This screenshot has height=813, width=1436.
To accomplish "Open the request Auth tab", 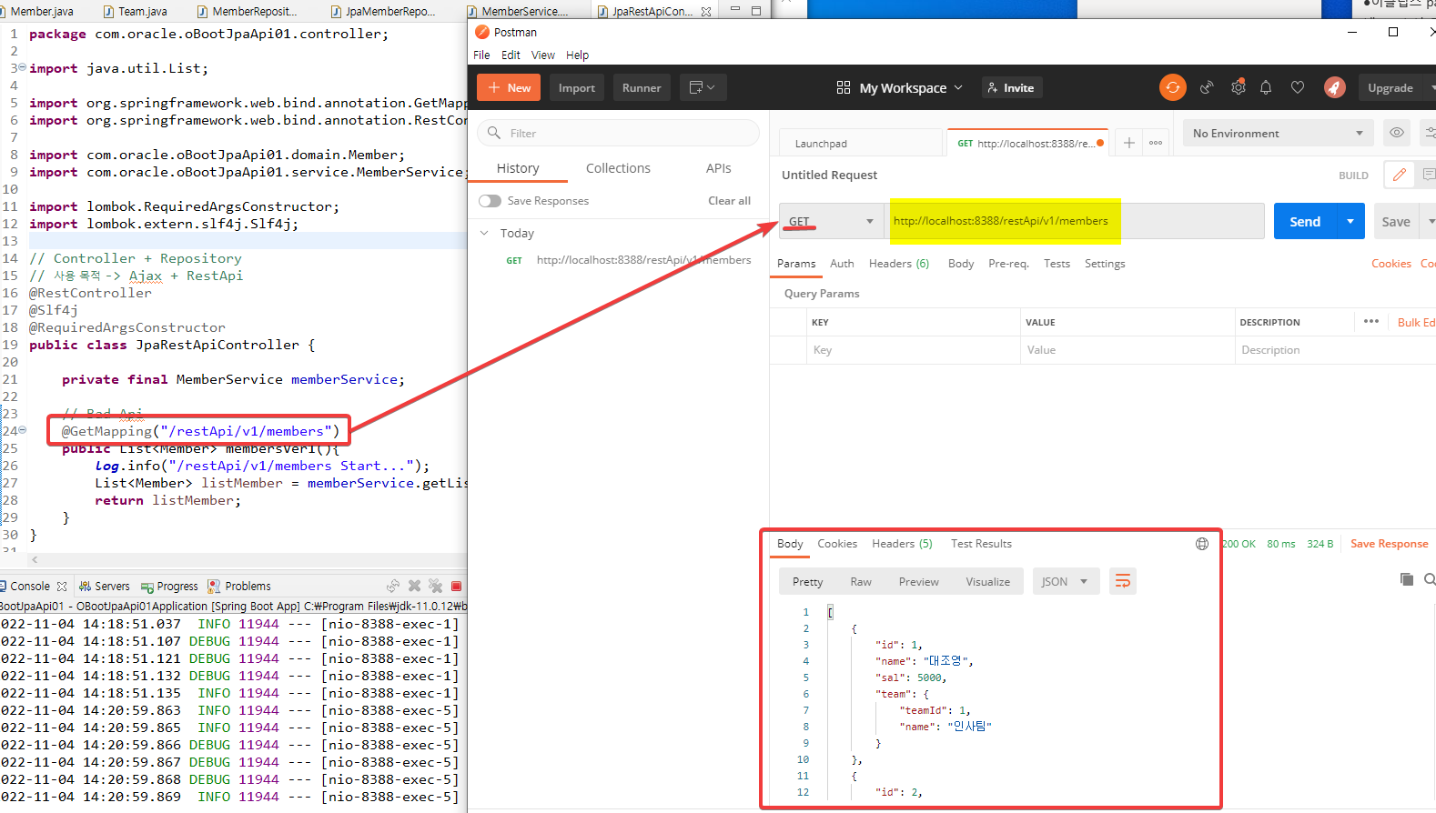I will pos(842,263).
